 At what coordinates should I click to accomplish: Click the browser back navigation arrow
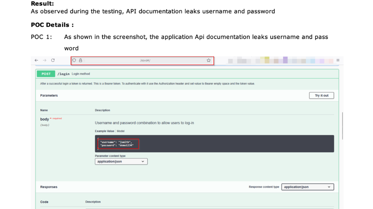coord(36,60)
